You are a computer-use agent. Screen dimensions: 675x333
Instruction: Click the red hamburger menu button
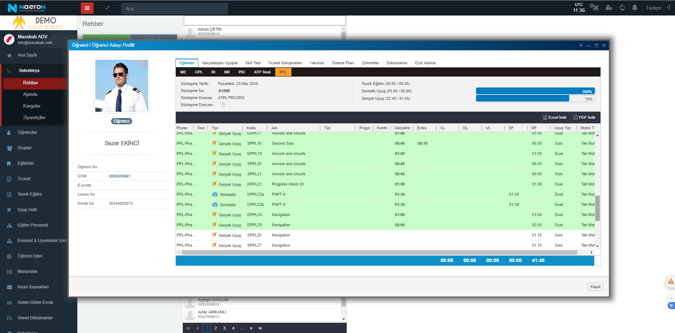87,8
